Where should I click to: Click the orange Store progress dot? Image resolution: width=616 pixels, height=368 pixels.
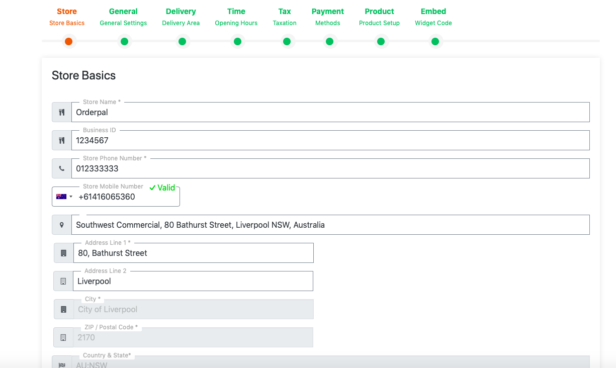pos(69,41)
